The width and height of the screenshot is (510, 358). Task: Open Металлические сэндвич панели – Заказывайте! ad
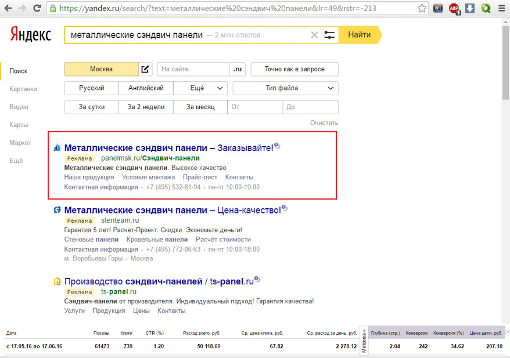click(169, 148)
